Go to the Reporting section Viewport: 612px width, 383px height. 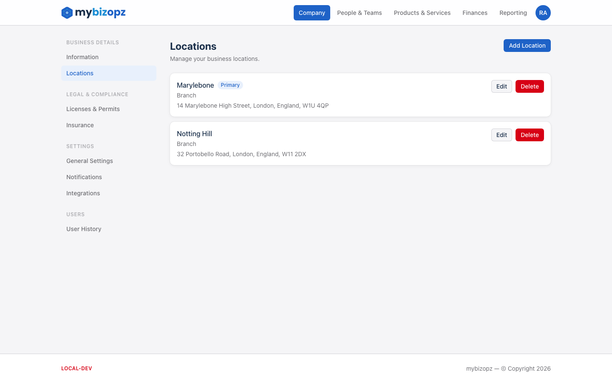[x=513, y=13]
